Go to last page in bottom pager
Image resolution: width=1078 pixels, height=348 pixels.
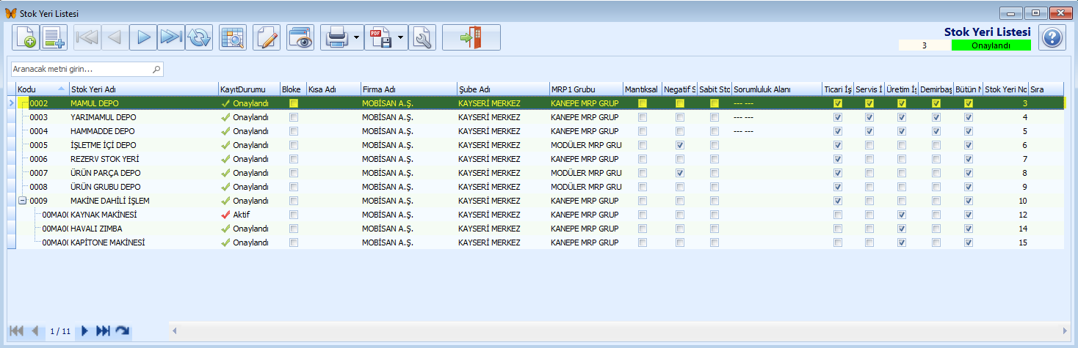104,331
